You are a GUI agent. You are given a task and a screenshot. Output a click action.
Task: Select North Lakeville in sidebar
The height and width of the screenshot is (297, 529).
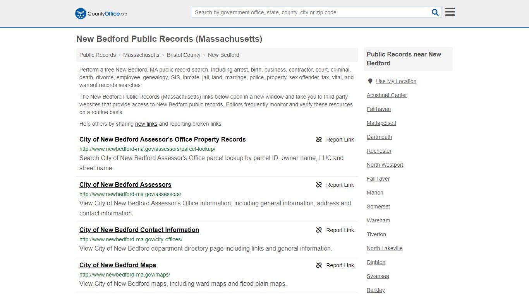point(385,248)
